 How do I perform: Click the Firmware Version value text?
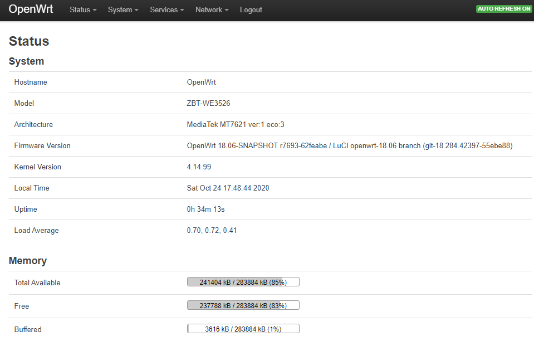(350, 146)
